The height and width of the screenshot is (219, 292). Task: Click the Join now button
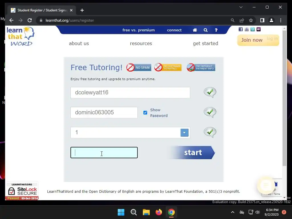(x=252, y=40)
